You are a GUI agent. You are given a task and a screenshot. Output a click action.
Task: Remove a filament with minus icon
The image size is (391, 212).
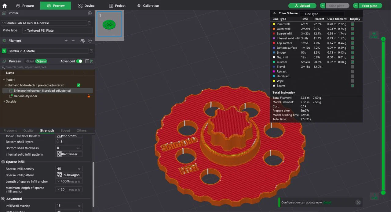click(73, 41)
